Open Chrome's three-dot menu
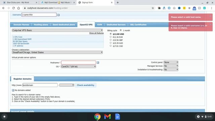The image size is (215, 121). pyautogui.click(x=212, y=8)
